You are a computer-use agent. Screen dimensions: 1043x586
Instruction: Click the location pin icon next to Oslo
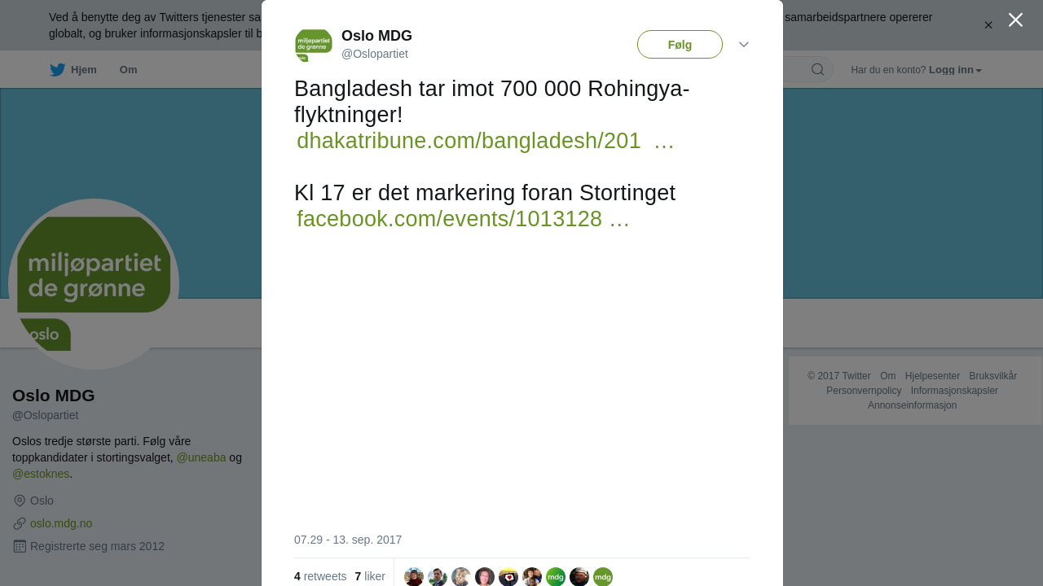pos(20,501)
